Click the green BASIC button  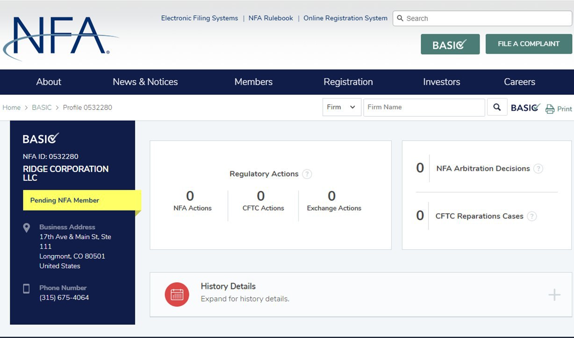tap(450, 44)
